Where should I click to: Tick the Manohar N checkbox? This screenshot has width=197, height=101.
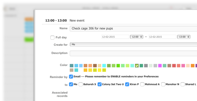pos(163,84)
